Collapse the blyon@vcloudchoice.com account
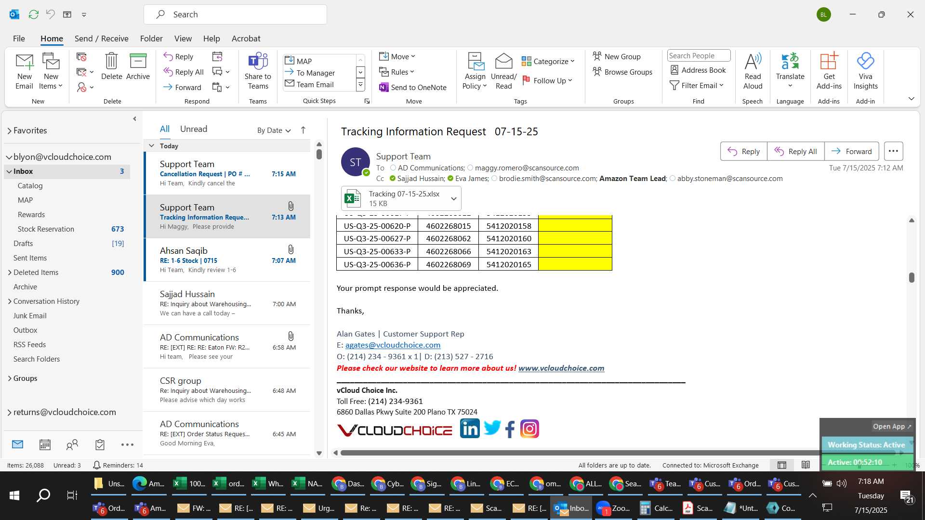The width and height of the screenshot is (925, 520). 9,157
